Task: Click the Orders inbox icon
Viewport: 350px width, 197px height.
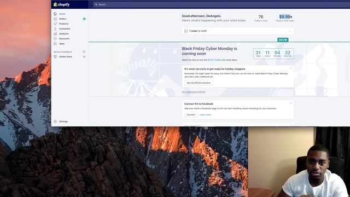Action: pyautogui.click(x=55, y=19)
